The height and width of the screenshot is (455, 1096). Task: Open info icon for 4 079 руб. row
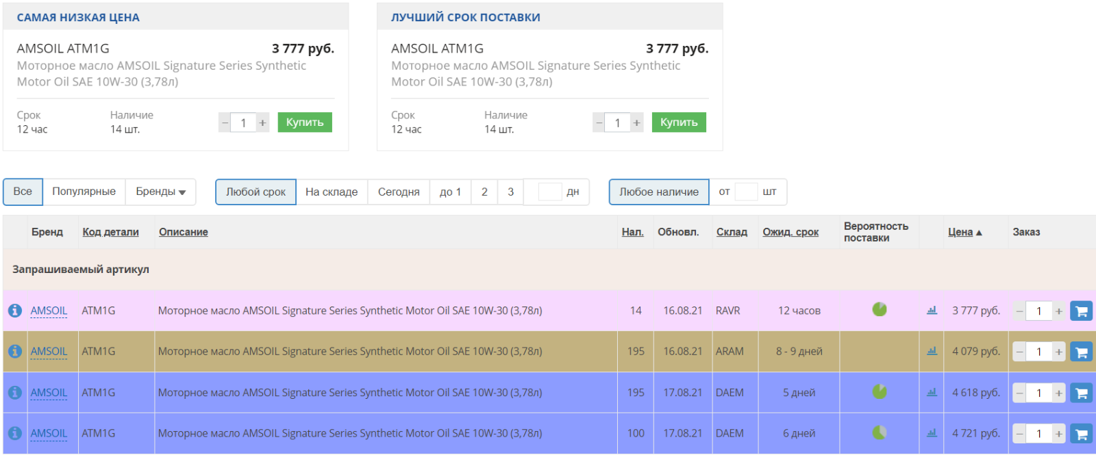pos(14,351)
